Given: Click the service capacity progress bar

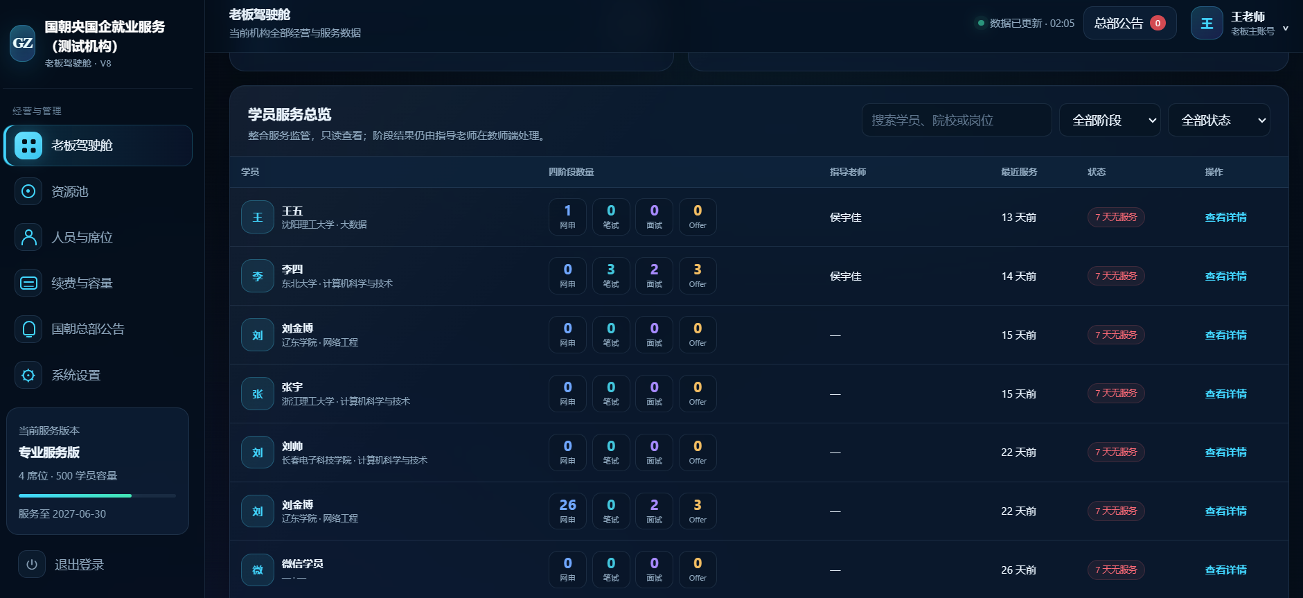Looking at the screenshot, I should [97, 495].
